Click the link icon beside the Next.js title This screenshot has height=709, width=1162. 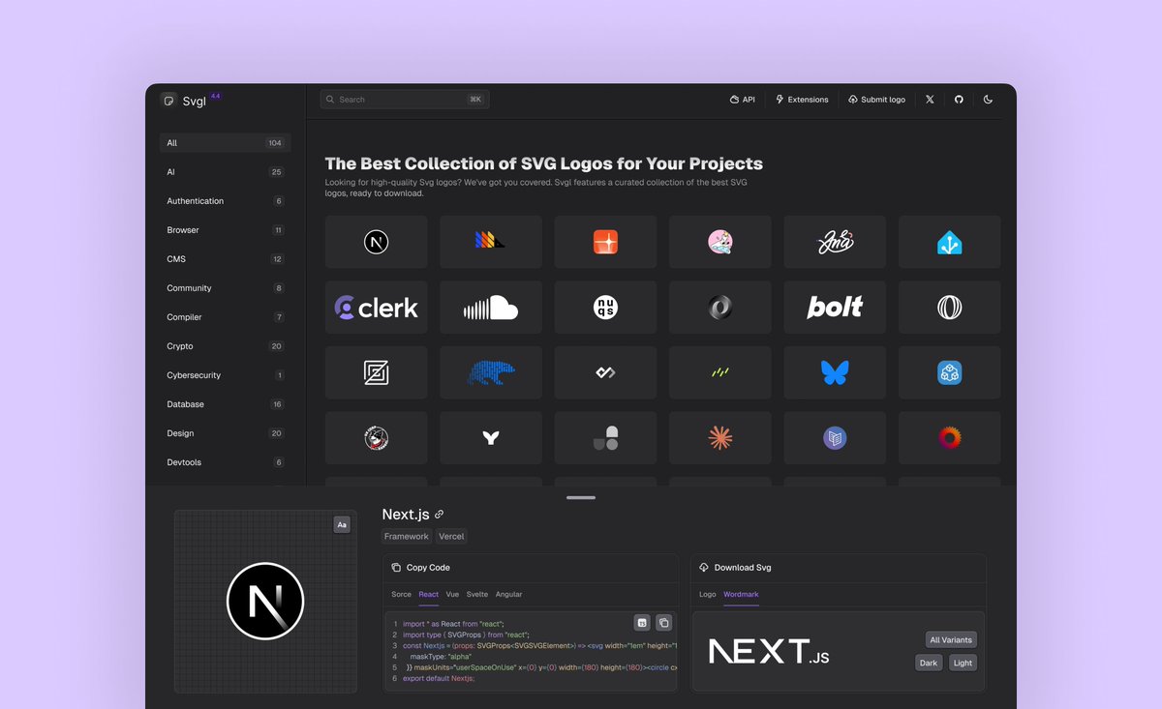(440, 515)
